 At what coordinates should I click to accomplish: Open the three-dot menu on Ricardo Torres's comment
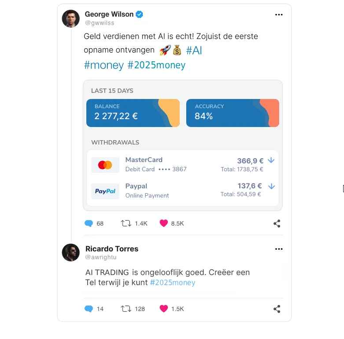279,249
